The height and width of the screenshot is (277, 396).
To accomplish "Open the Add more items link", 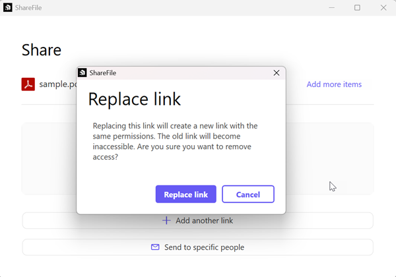I will tap(334, 84).
